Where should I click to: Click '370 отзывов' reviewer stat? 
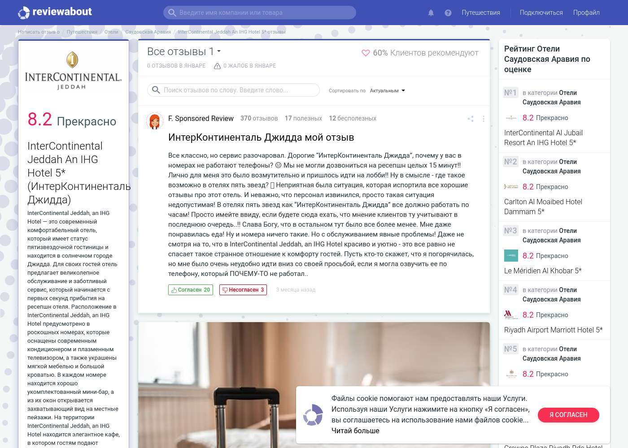click(259, 118)
